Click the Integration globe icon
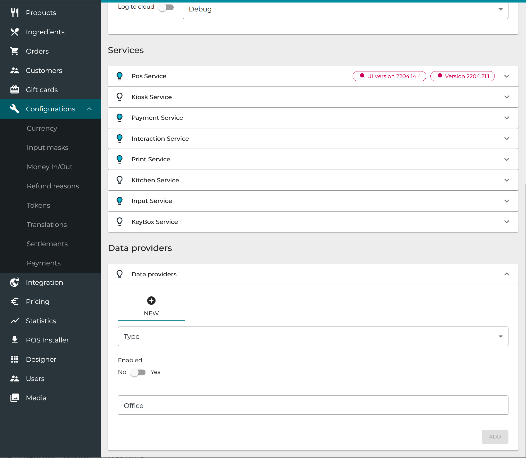Screen dimensions: 526x458 pyautogui.click(x=14, y=282)
